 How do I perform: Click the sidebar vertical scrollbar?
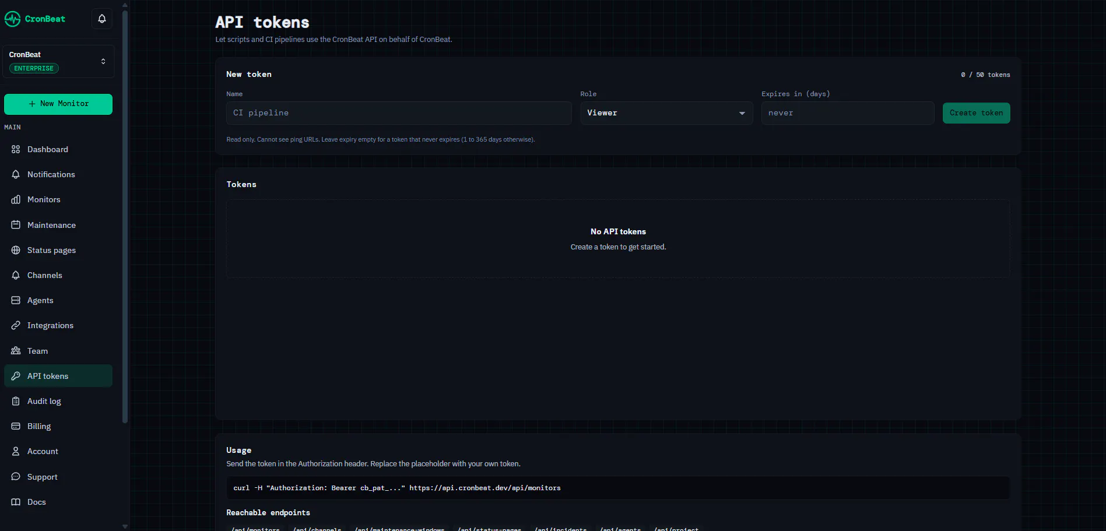tap(125, 216)
